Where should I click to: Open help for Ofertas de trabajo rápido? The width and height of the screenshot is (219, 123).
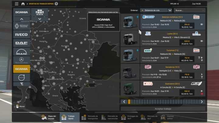tap(56, 4)
